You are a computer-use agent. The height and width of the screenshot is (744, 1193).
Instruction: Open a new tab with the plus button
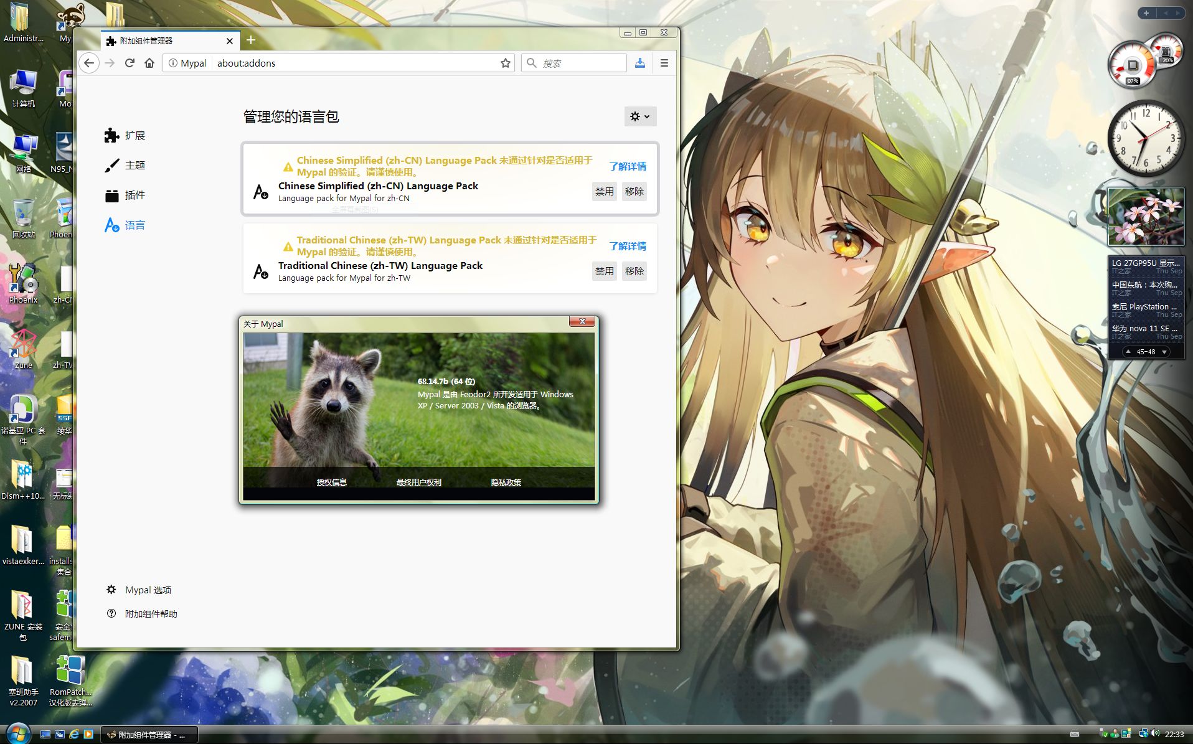(251, 40)
